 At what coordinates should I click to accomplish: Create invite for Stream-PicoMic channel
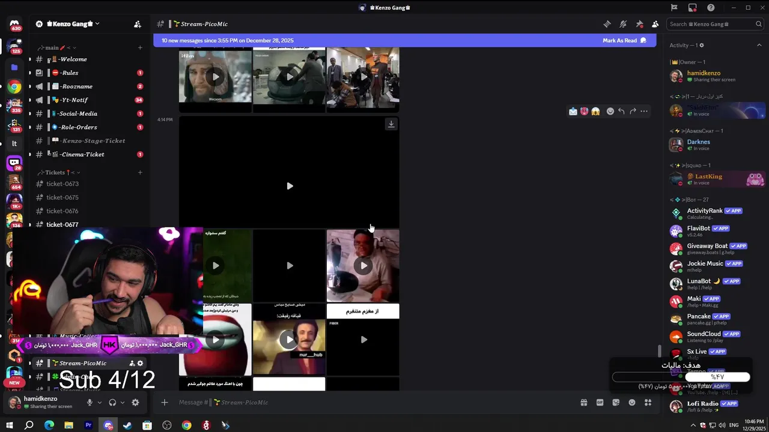132,363
